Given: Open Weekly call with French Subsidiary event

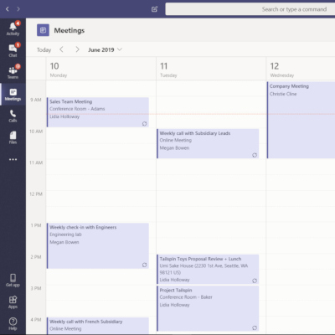Looking at the screenshot, I should coord(98,325).
